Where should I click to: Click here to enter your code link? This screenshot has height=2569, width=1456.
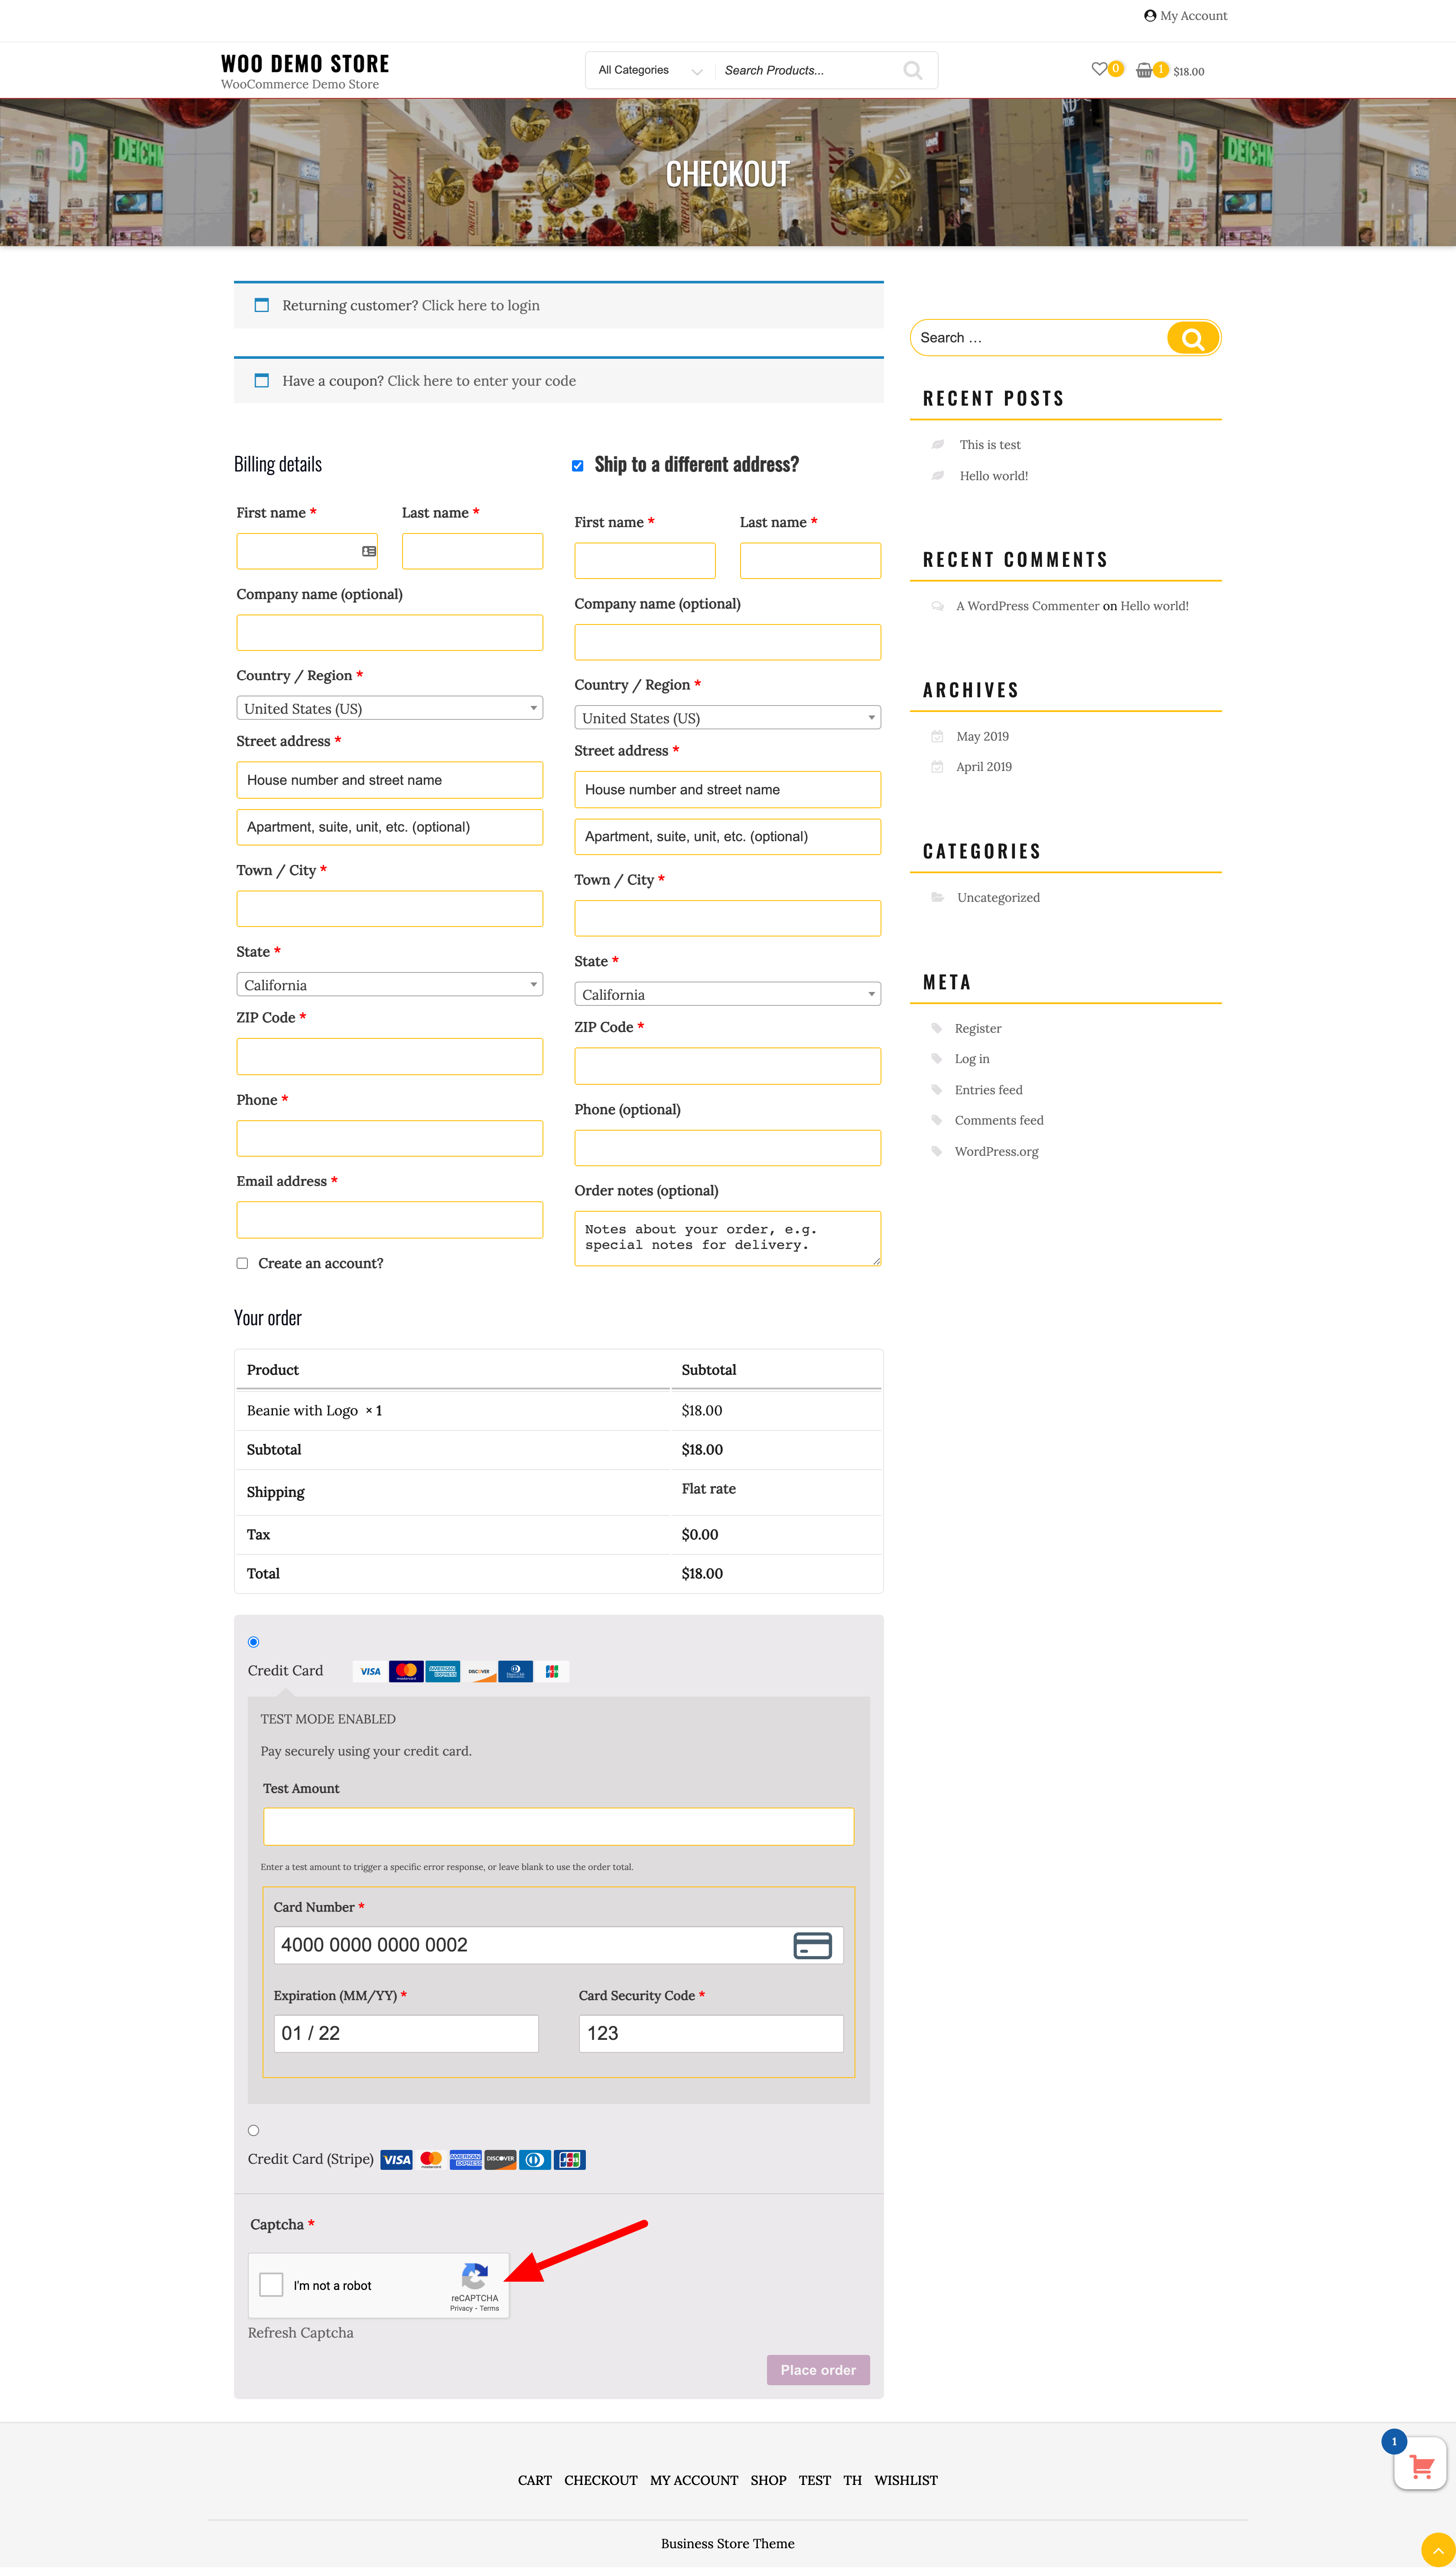click(482, 381)
